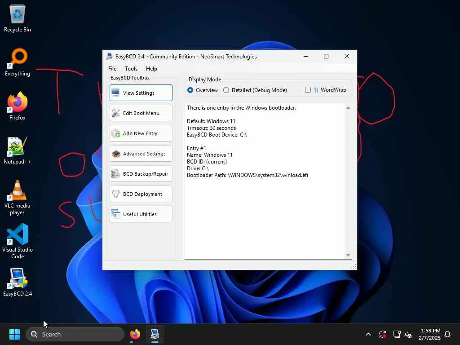
Task: Open the Add New Entry section
Action: pyautogui.click(x=141, y=133)
